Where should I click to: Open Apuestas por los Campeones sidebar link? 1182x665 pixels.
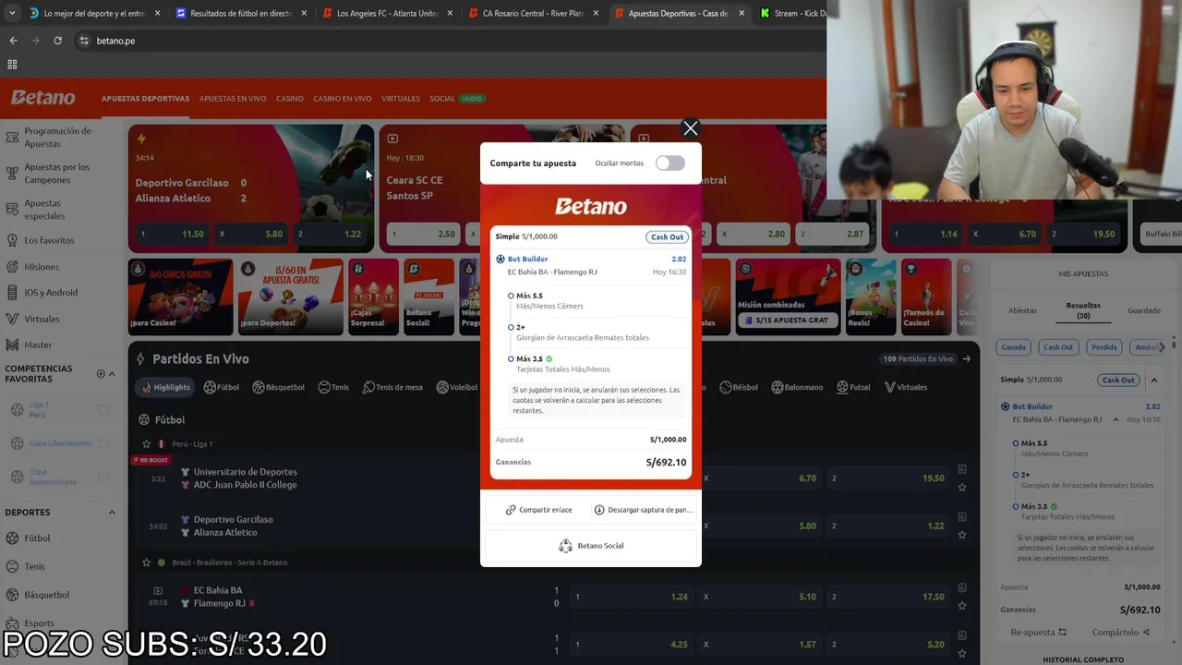coord(57,174)
